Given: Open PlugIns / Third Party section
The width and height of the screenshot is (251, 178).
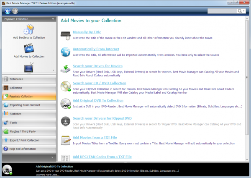Looking at the screenshot, I should pyautogui.click(x=29, y=131).
